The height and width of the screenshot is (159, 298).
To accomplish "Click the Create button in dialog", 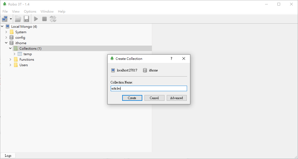I will click(x=132, y=98).
